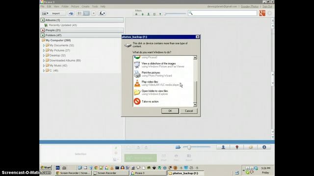Select 'Take no action' option
The image size is (314, 176).
pyautogui.click(x=163, y=102)
